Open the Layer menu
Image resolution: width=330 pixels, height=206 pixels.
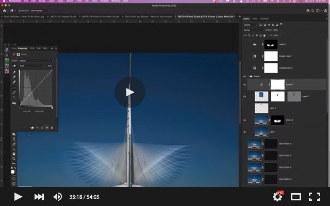(52, 1)
